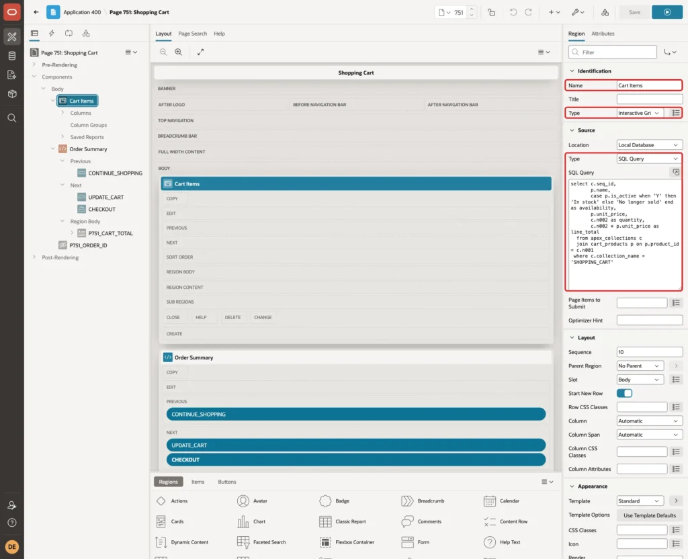Viewport: 688px width, 559px height.
Task: Expand the Pre-Rendering tree node
Action: coord(34,64)
